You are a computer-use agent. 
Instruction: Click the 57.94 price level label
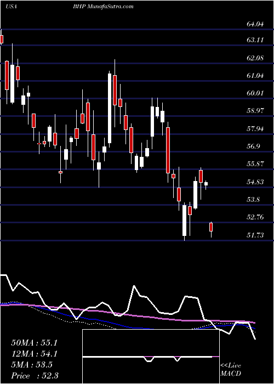tap(255, 128)
